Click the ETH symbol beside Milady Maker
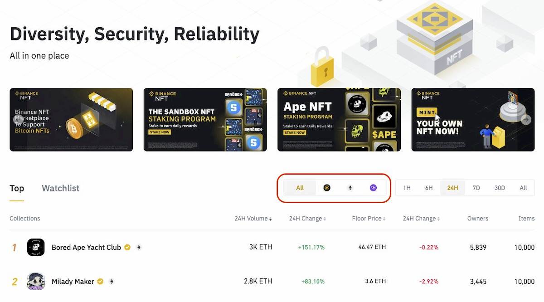The image size is (544, 302). click(112, 281)
